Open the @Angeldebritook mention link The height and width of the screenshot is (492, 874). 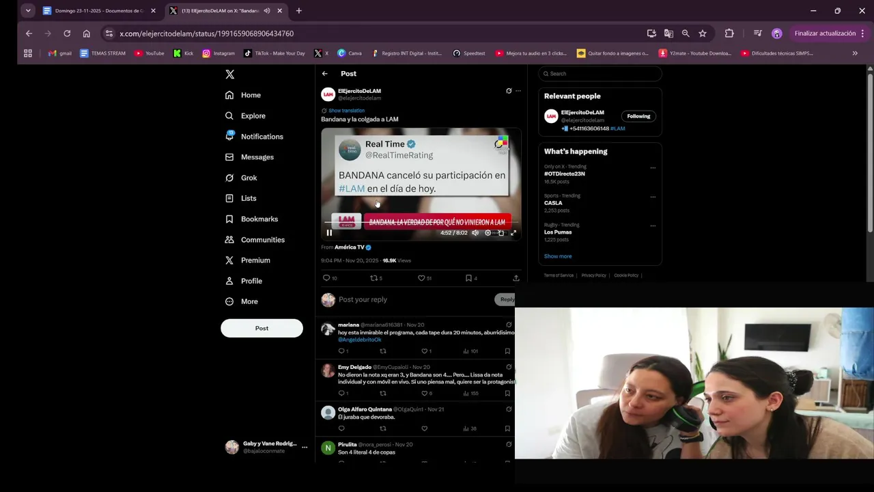(x=360, y=340)
